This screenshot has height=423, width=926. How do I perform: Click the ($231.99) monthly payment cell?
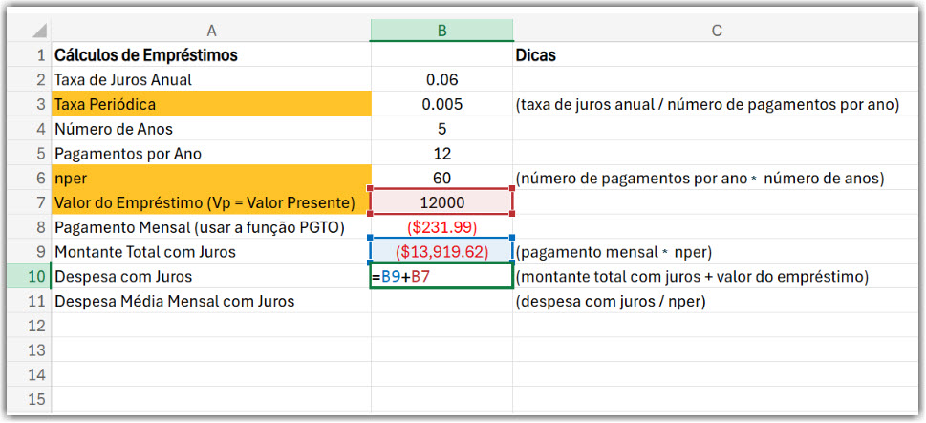[x=441, y=227]
